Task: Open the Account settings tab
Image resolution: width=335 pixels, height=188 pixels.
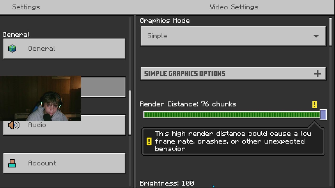Action: [x=64, y=163]
